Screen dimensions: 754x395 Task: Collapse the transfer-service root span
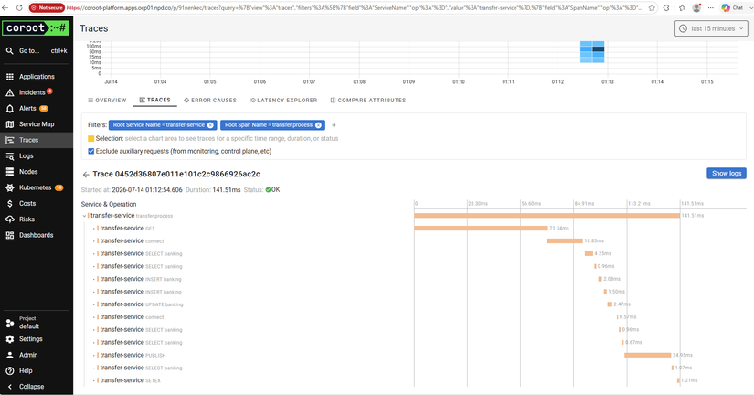84,216
